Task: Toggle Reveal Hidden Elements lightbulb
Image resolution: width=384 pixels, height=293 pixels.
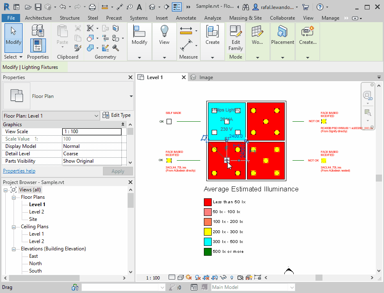Action: (x=231, y=277)
